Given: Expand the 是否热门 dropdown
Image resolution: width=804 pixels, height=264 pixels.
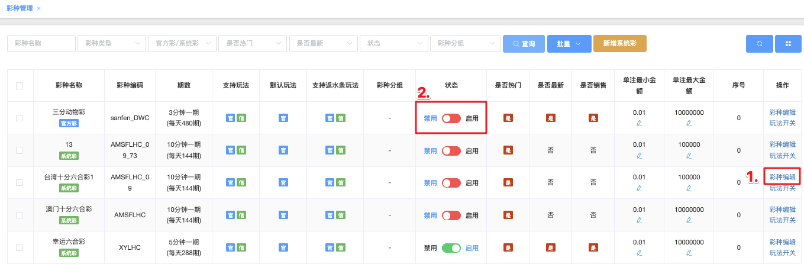Looking at the screenshot, I should [252, 44].
